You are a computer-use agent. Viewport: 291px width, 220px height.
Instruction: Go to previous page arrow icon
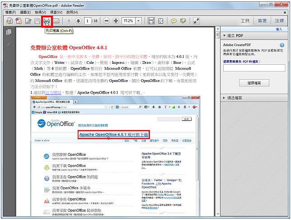tap(69, 21)
